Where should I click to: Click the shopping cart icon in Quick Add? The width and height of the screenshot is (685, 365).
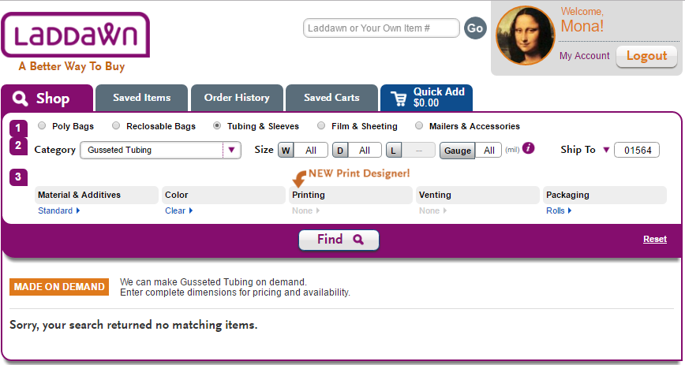[399, 99]
